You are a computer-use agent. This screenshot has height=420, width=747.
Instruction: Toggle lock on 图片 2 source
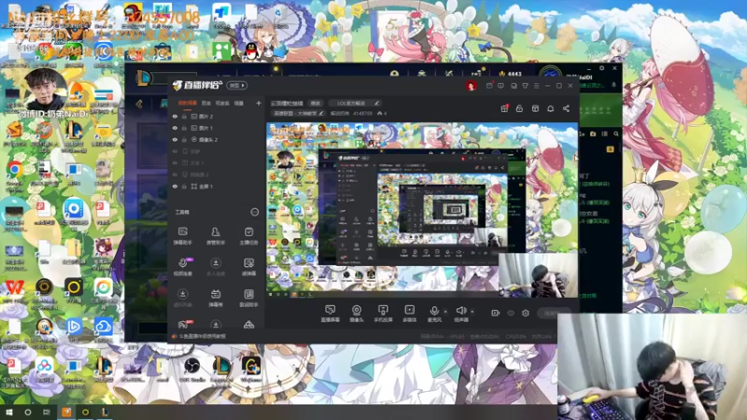(184, 116)
